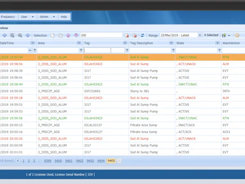Click the previous page arrow in pager

(18, 161)
